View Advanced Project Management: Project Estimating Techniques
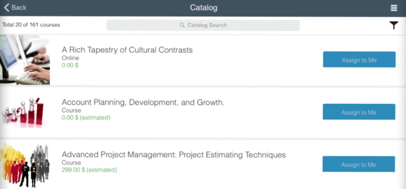Screen dimensions: 406x189 coord(174,155)
